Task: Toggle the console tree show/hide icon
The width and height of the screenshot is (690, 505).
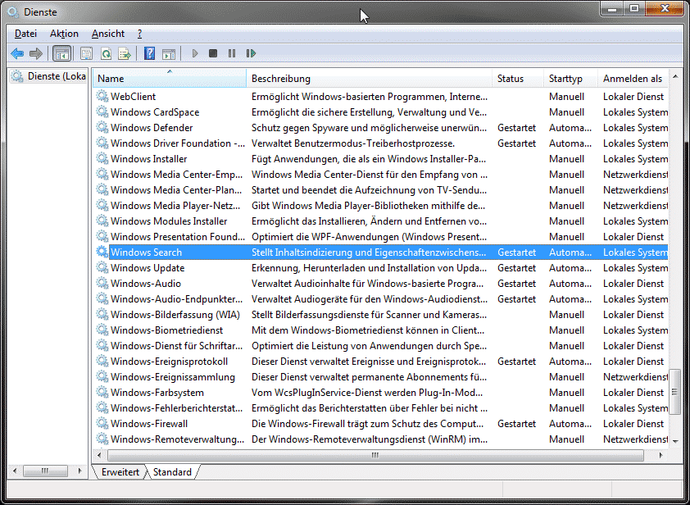Action: click(61, 54)
